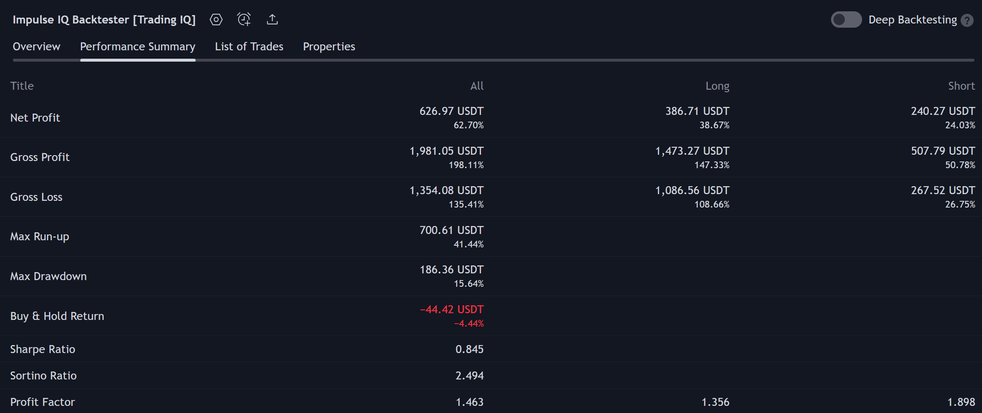Select the Sharpe Ratio row label
The width and height of the screenshot is (982, 413).
pos(43,349)
